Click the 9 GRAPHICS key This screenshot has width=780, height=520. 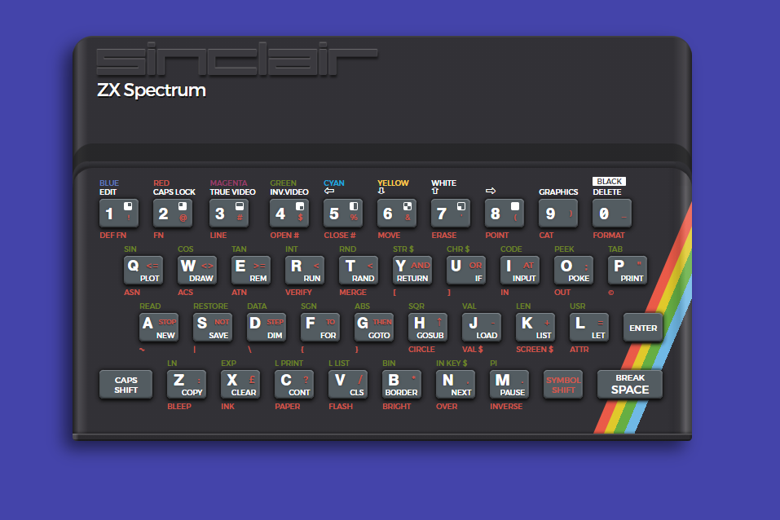[558, 213]
